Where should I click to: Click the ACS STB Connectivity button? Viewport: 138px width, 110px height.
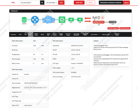click(x=125, y=28)
